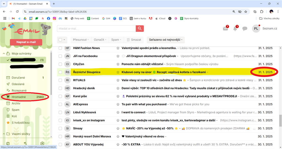Select the AliExpress email checkbox
This screenshot has height=149, width=282.
60,104
